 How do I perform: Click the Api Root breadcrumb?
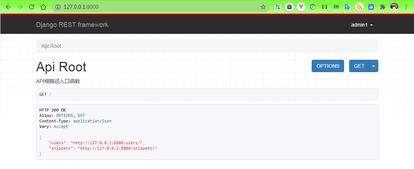(51, 46)
